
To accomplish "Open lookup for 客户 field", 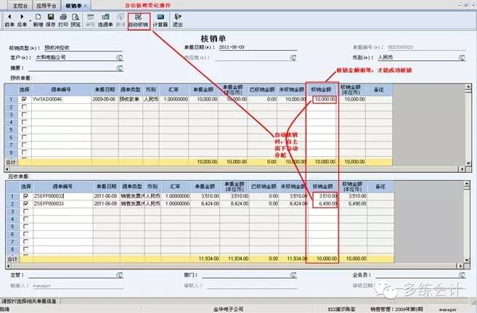I will coord(120,57).
